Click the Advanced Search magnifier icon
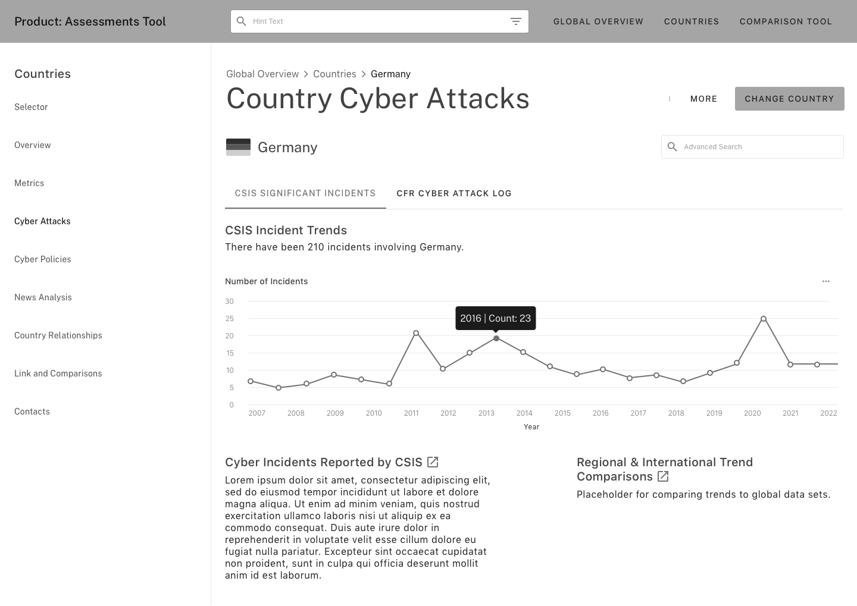 (x=673, y=147)
